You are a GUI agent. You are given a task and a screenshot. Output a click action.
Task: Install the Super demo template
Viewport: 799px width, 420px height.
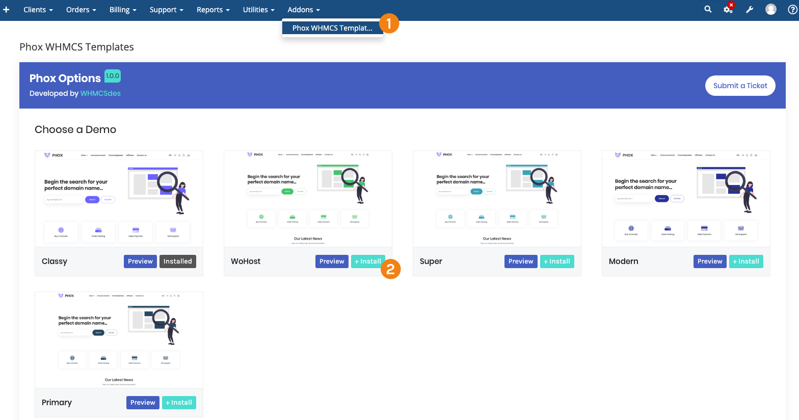click(x=557, y=261)
